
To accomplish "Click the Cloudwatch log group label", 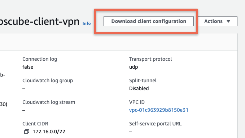I will pos(48,81).
